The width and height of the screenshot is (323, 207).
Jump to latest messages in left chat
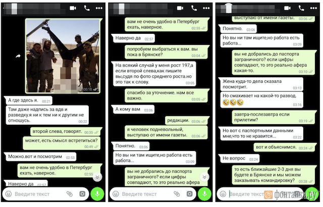(97, 177)
